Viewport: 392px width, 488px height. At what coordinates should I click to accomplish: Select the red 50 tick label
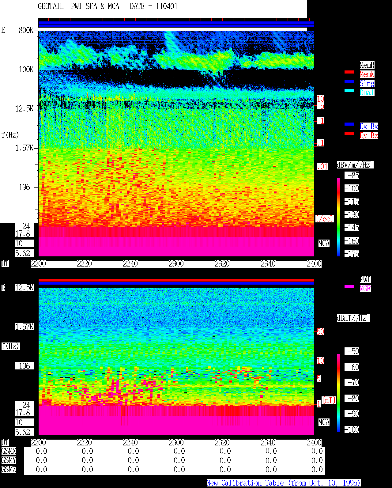(320, 331)
